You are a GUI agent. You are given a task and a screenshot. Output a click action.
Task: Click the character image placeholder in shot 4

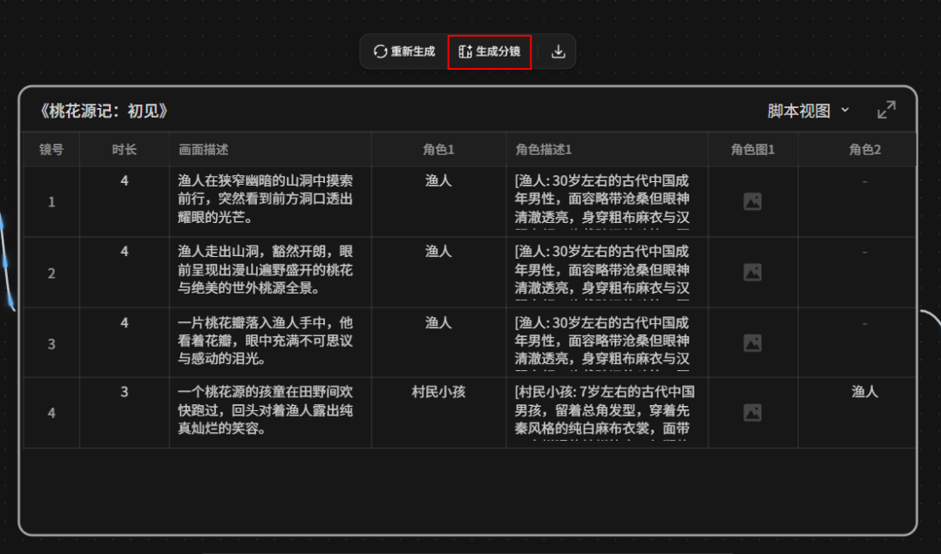pyautogui.click(x=754, y=412)
